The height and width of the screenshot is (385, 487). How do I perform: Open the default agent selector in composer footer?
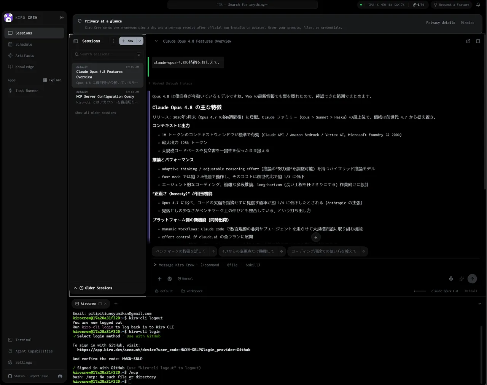164,291
